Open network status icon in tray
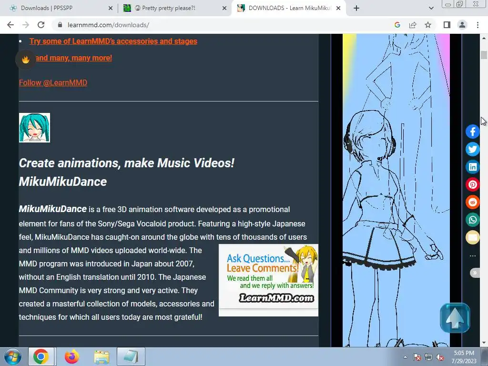488x366 pixels. (x=428, y=357)
